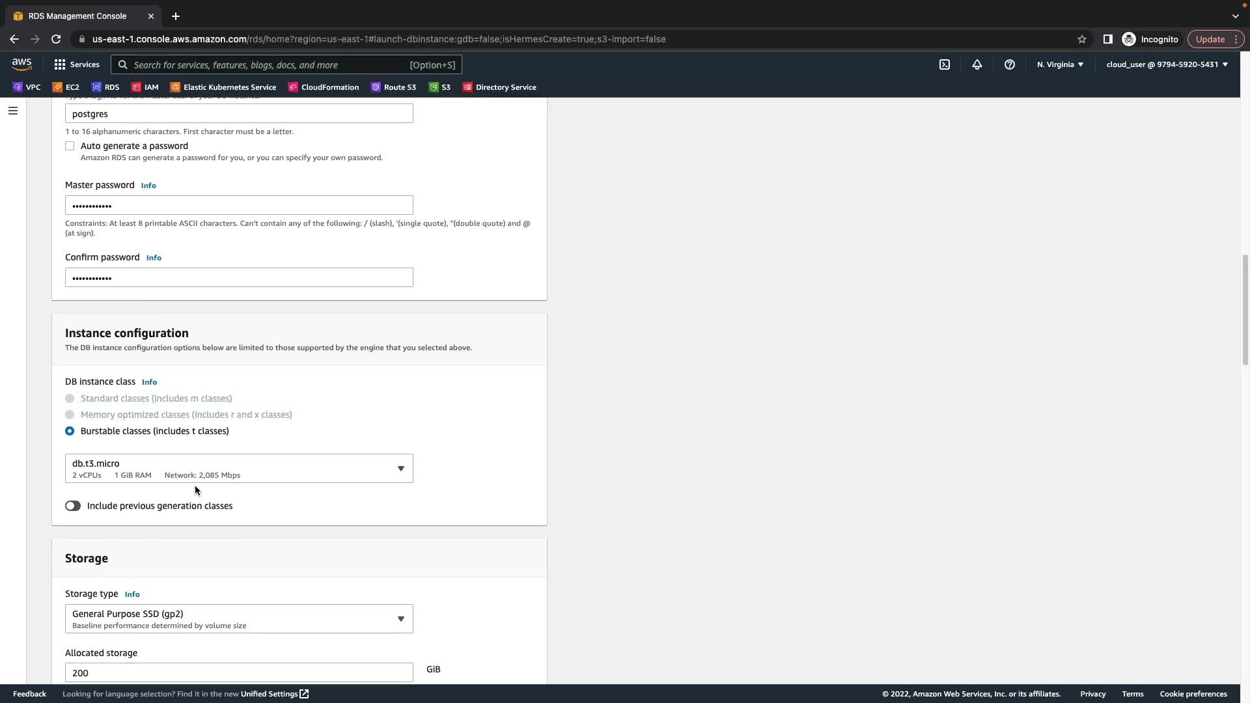Click the Cookie preferences footer link
Viewport: 1250px width, 703px height.
(1193, 694)
